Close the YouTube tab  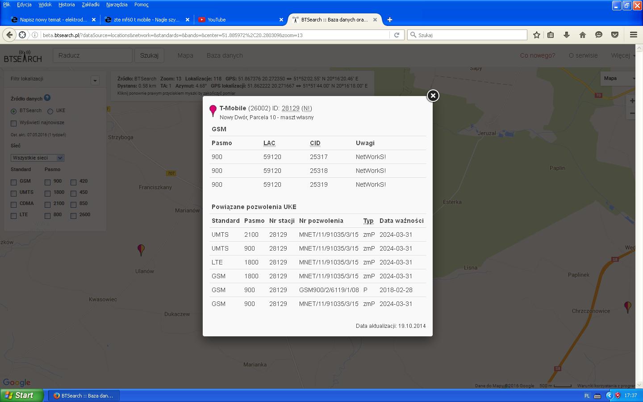pyautogui.click(x=281, y=20)
